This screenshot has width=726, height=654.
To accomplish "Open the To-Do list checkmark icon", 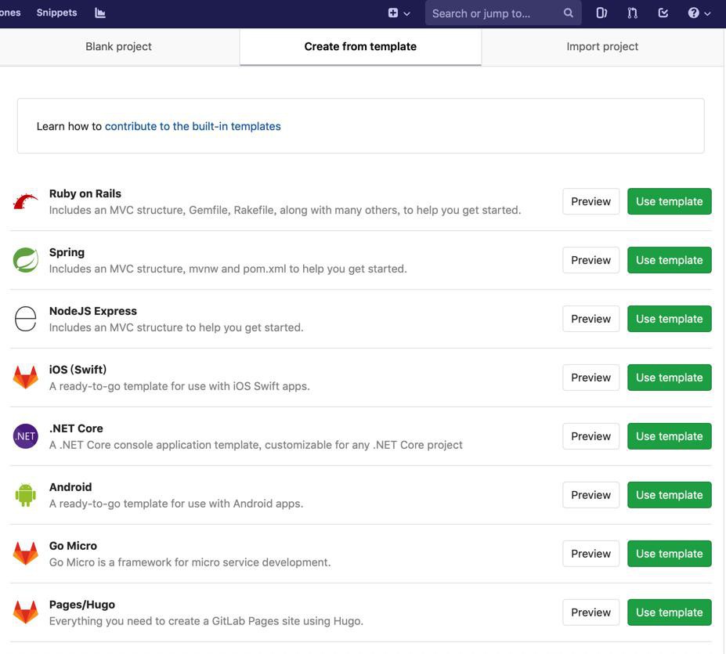I will point(663,13).
